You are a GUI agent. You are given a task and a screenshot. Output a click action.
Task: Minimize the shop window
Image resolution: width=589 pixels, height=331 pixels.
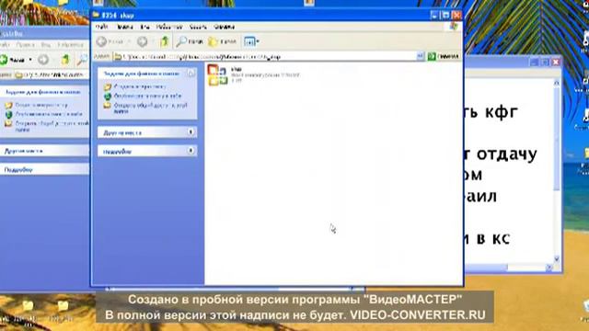click(434, 15)
